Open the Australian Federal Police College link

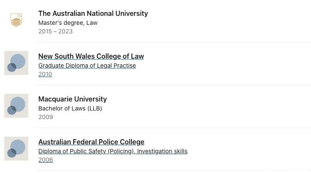pyautogui.click(x=91, y=142)
